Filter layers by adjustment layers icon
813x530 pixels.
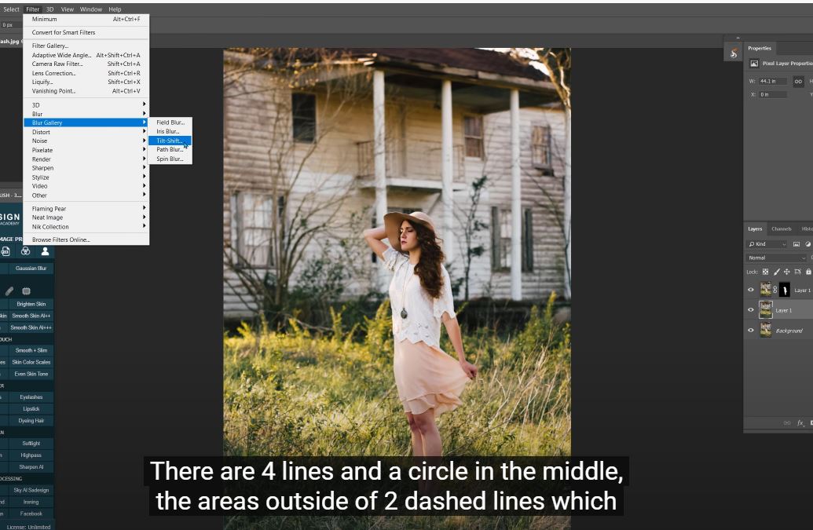[808, 244]
